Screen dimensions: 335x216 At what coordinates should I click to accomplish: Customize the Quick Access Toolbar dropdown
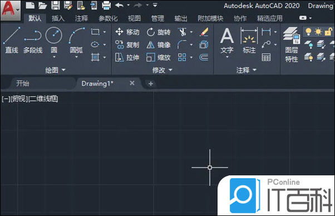[155, 5]
